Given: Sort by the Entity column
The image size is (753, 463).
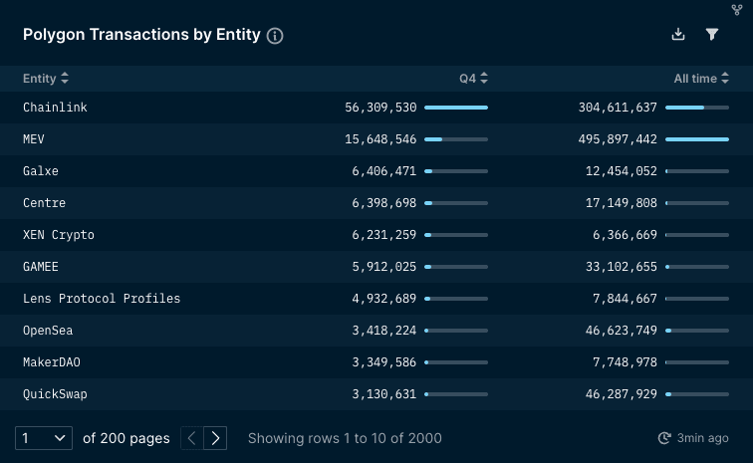Looking at the screenshot, I should [x=46, y=79].
